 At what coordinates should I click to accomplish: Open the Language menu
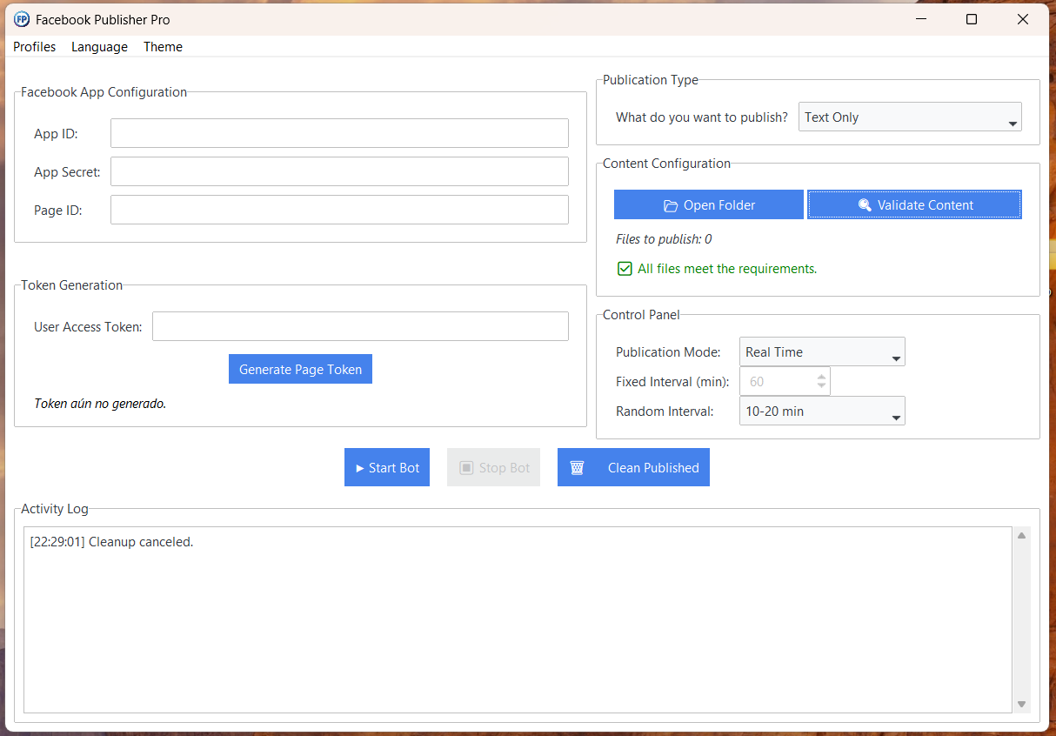[99, 47]
